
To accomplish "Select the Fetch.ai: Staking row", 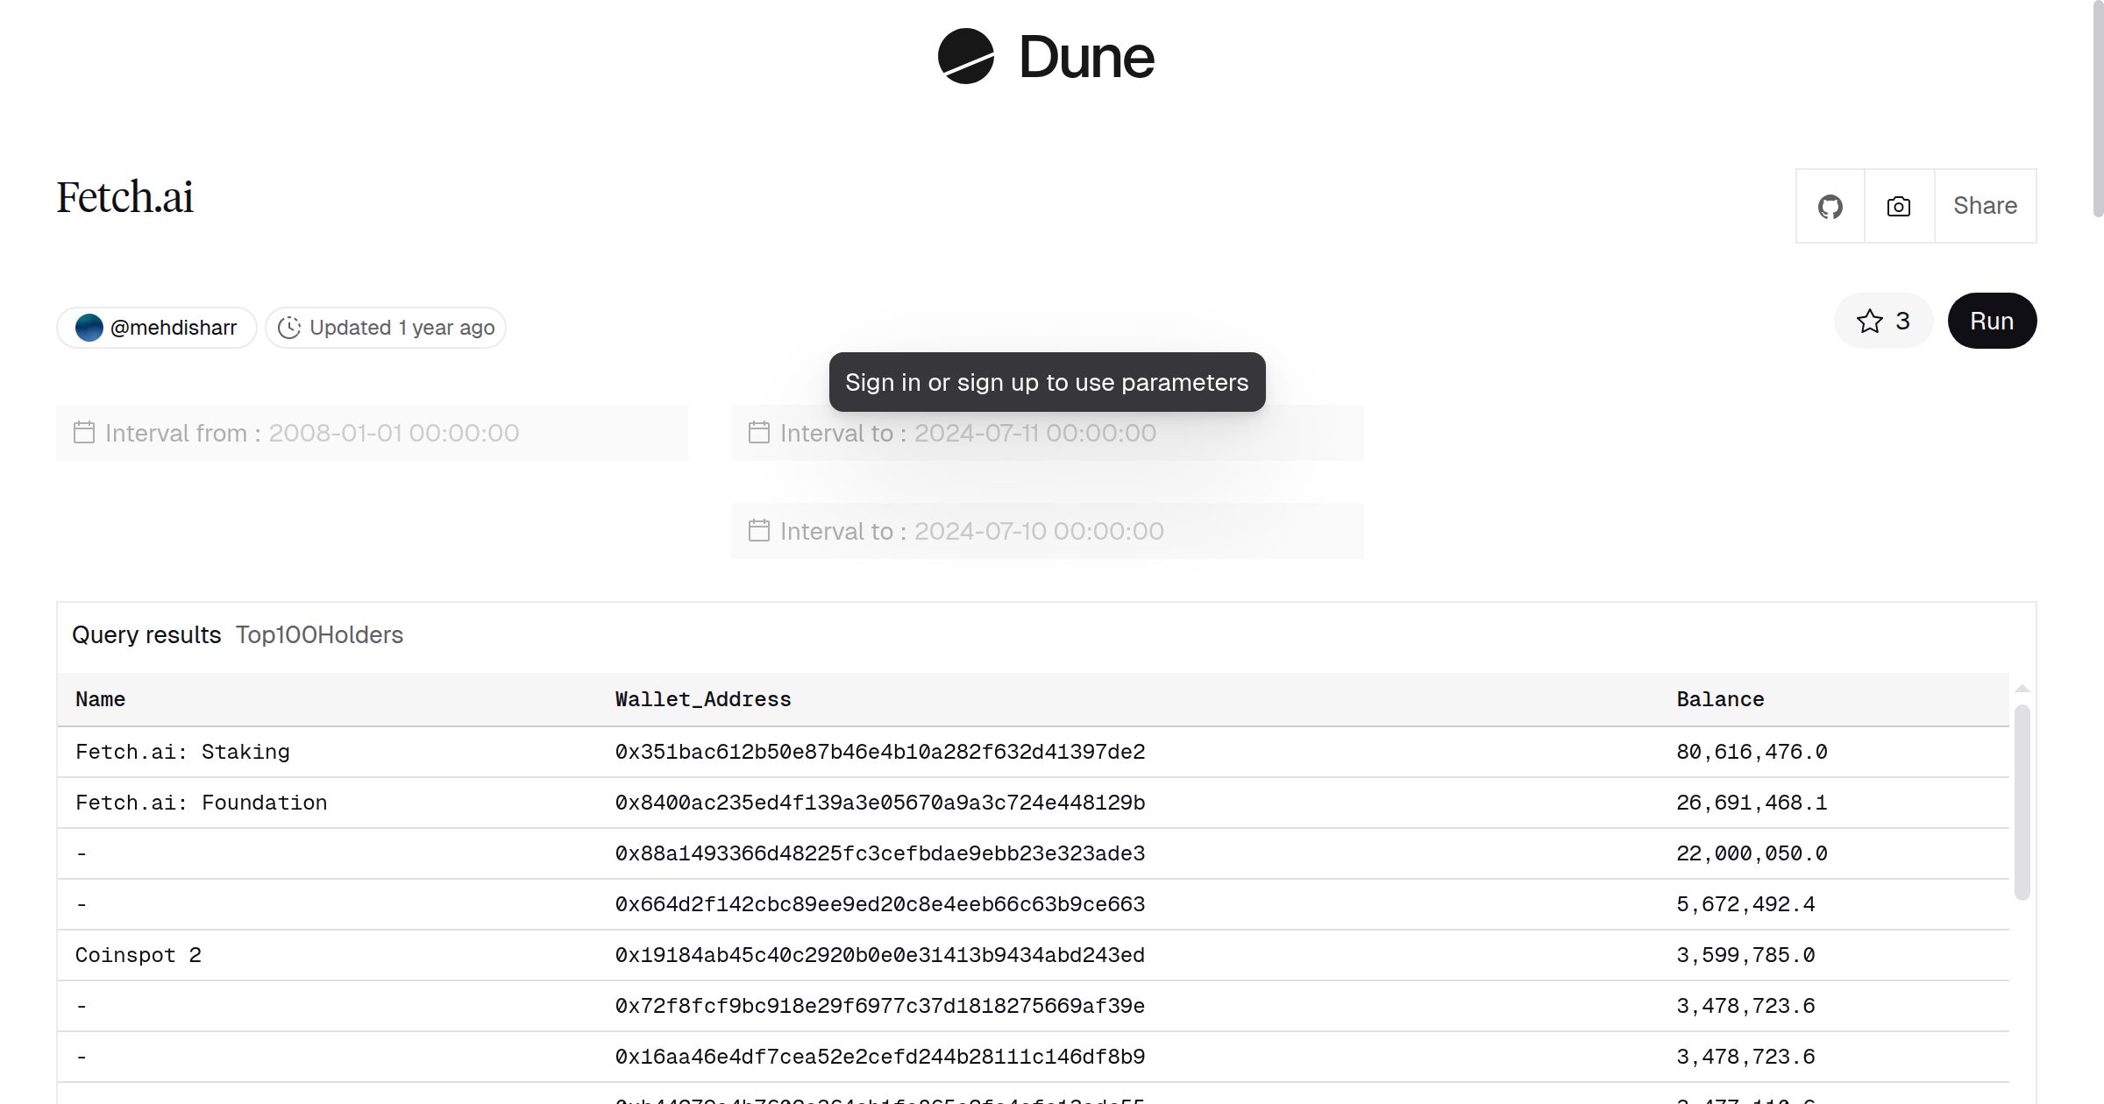I will click(x=182, y=752).
